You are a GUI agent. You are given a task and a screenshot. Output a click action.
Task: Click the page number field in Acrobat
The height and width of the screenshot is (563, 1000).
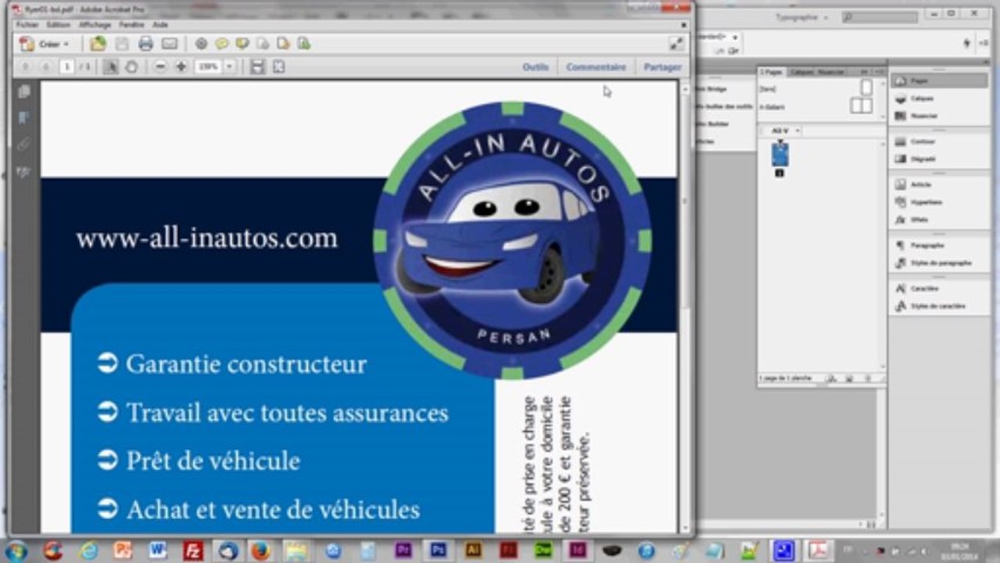[66, 67]
